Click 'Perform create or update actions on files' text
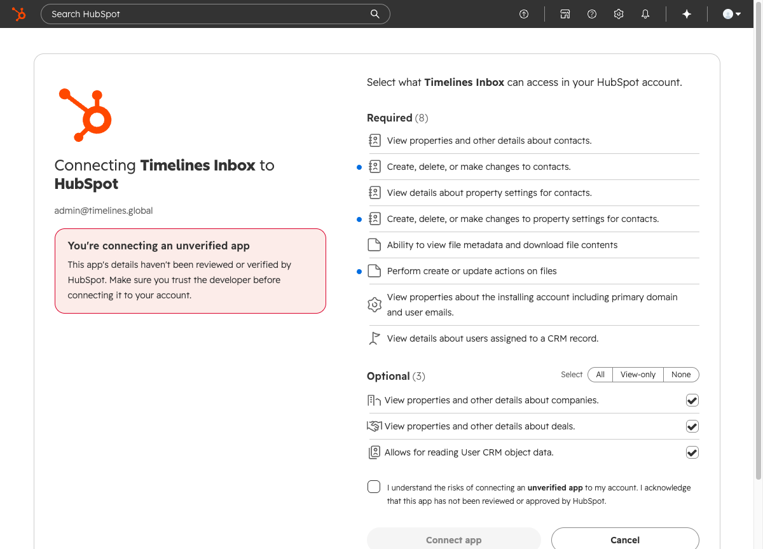The height and width of the screenshot is (549, 763). tap(472, 271)
